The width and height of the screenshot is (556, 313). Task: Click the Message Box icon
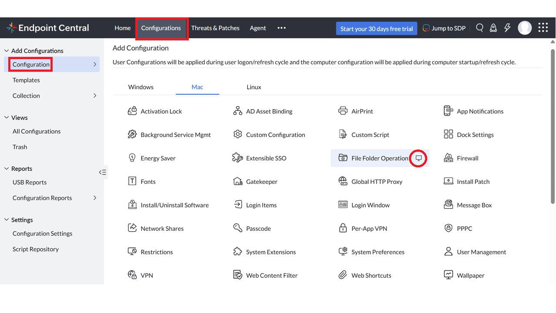[448, 204]
